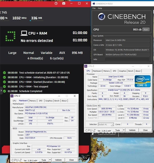Viewport: 154px width, 163px height.
Task: Run the Cinebench CPU test
Action: pos(146,30)
